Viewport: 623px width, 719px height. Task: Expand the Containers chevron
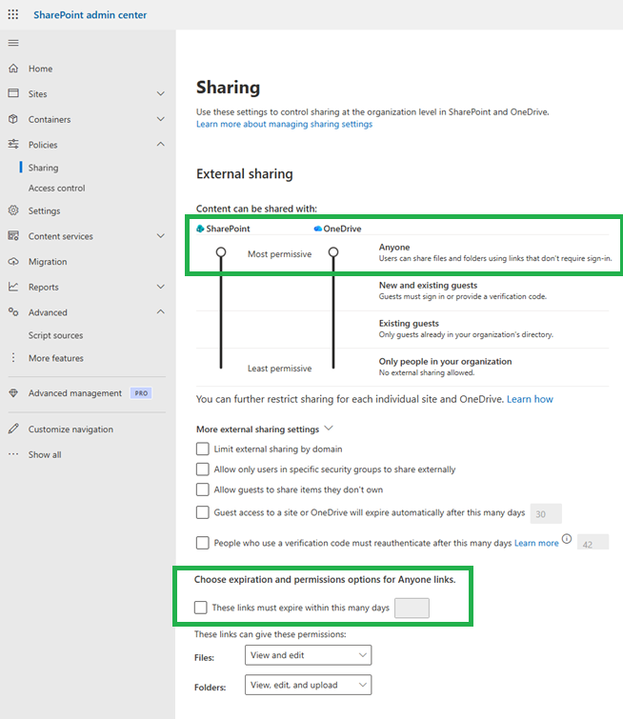pos(161,119)
